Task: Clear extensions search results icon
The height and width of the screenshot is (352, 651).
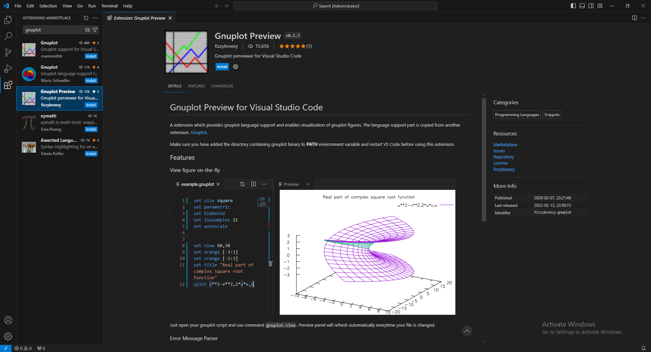Action: click(x=87, y=30)
